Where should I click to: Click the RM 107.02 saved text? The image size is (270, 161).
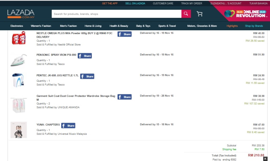tap(254, 104)
